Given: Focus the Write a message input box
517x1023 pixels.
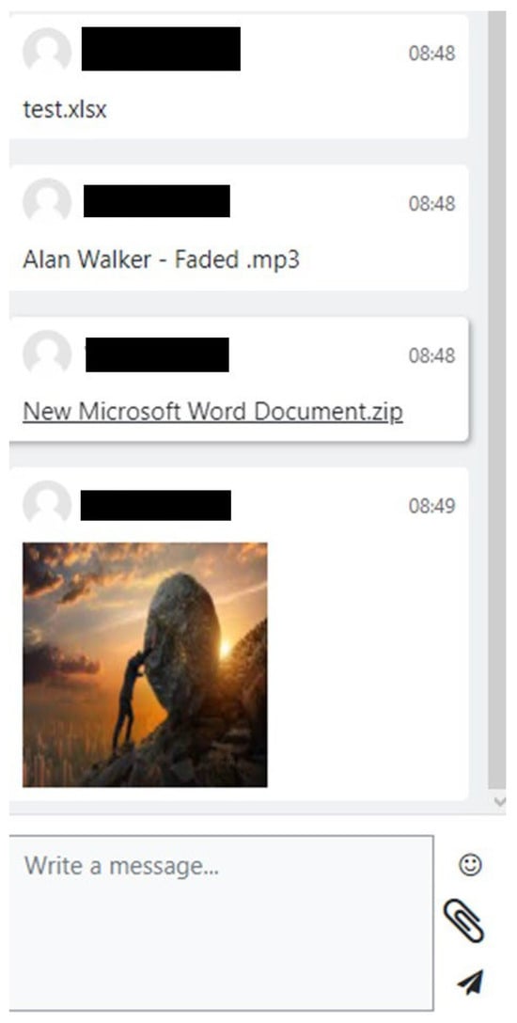Looking at the screenshot, I should click(221, 922).
